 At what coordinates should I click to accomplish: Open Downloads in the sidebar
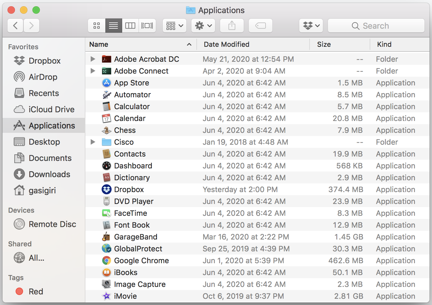pos(44,174)
